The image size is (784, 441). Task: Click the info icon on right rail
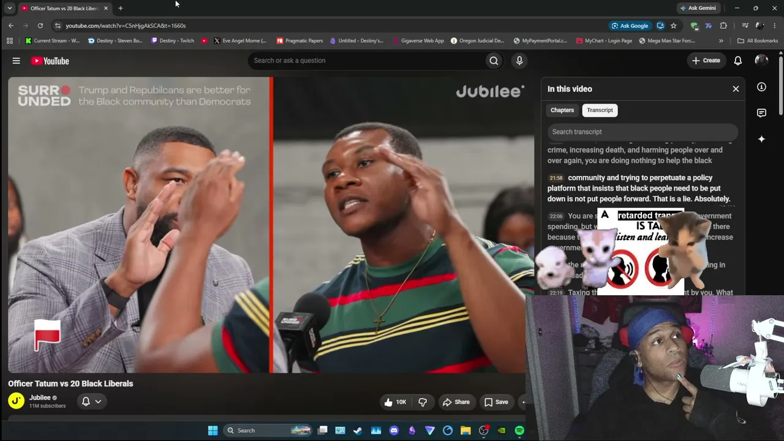click(x=761, y=87)
